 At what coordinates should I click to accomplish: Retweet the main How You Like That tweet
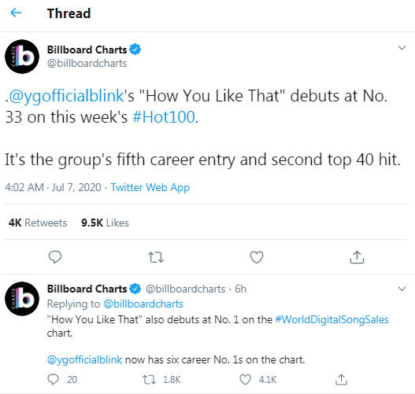point(156,257)
